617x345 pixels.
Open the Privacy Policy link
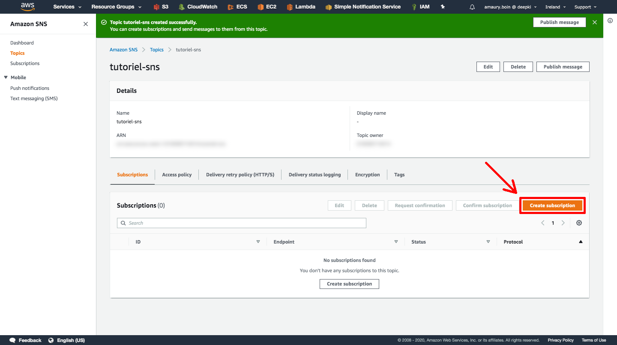tap(561, 340)
